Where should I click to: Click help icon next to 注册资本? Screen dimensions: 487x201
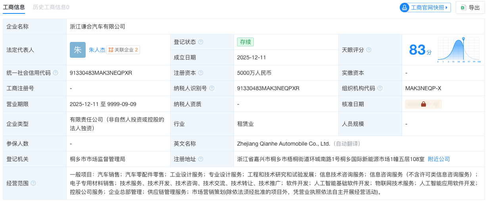pos(201,73)
